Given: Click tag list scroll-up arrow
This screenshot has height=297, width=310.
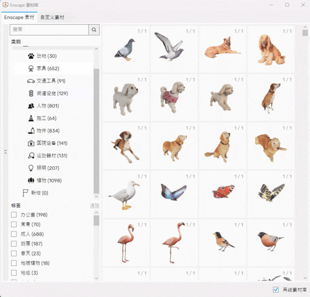Looking at the screenshot, I should [x=96, y=213].
